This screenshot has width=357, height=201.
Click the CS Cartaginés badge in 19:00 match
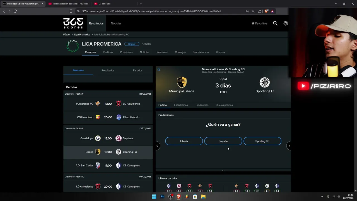[x=119, y=166]
